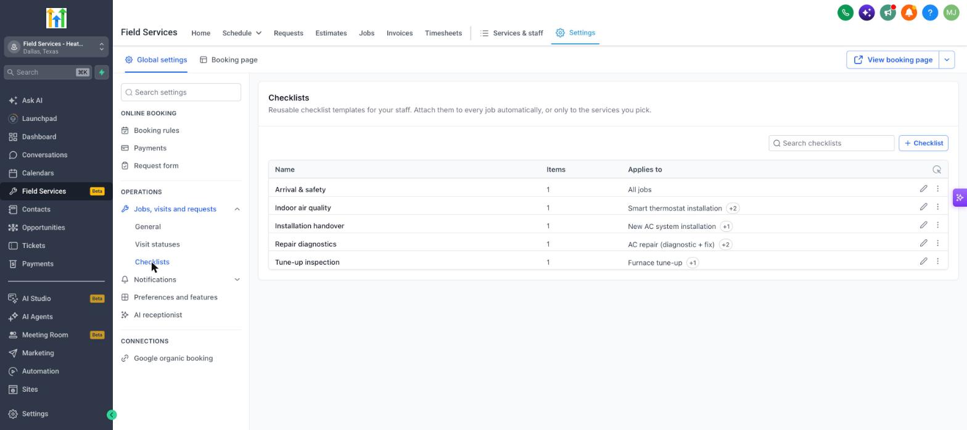Screen dimensions: 967x430
Task: Open Google organic booking connection
Action: pyautogui.click(x=173, y=358)
